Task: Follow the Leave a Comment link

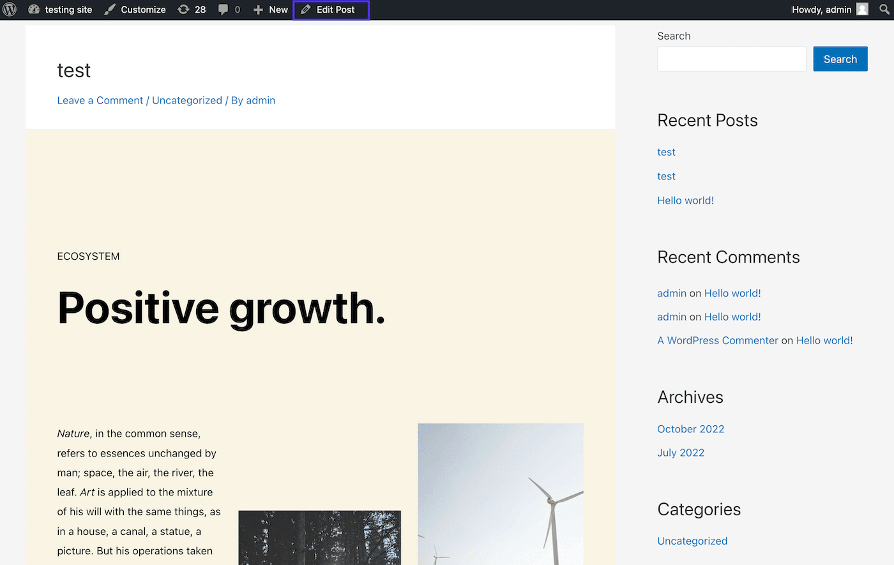Action: click(x=100, y=100)
